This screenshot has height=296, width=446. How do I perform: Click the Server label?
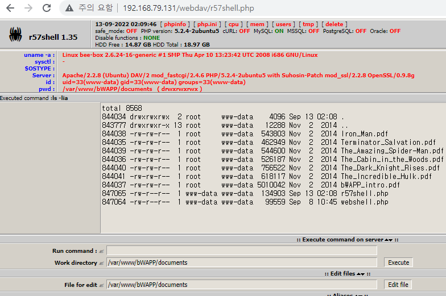[x=43, y=75]
